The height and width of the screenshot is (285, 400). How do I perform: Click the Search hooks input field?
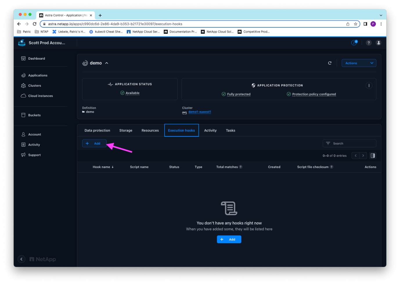(349, 143)
